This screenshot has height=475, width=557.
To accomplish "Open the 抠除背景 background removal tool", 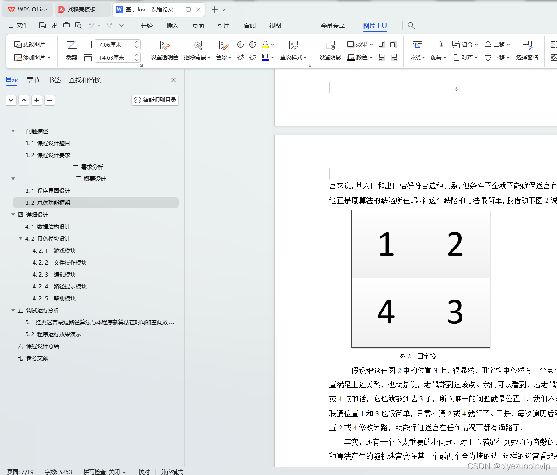I will coord(197,51).
